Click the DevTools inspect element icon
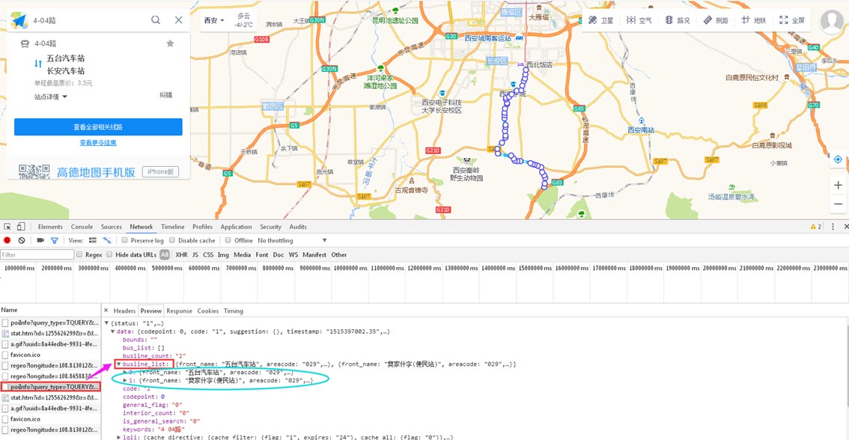The image size is (849, 440). (x=7, y=227)
